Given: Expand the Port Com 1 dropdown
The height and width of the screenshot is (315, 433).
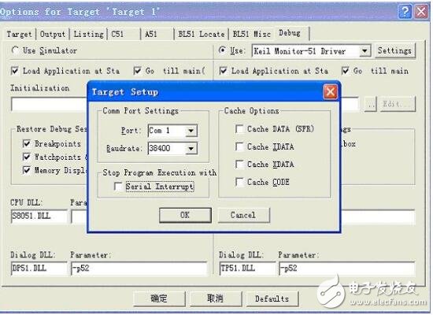Looking at the screenshot, I should tap(191, 131).
